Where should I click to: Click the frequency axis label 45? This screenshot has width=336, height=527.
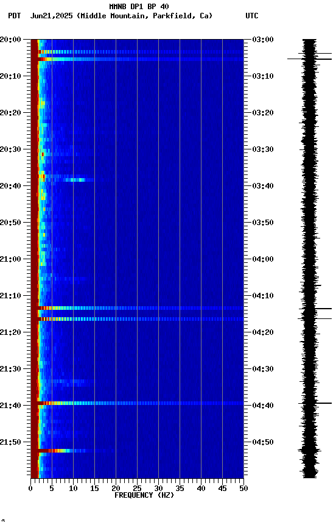[222, 489]
